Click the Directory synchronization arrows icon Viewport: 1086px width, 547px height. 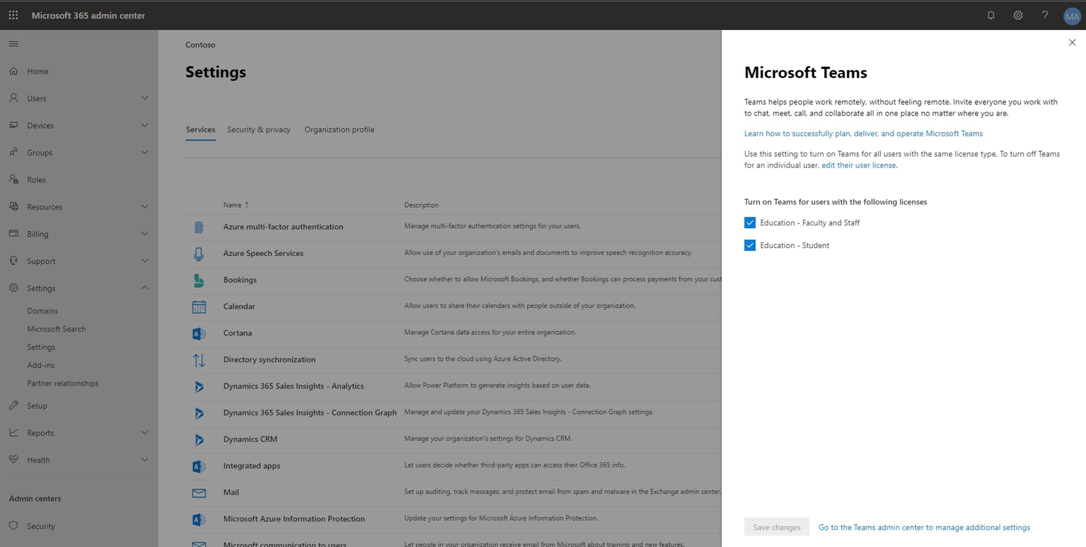199,358
